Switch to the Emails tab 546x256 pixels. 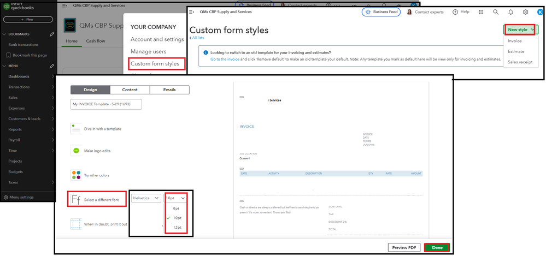pos(169,90)
